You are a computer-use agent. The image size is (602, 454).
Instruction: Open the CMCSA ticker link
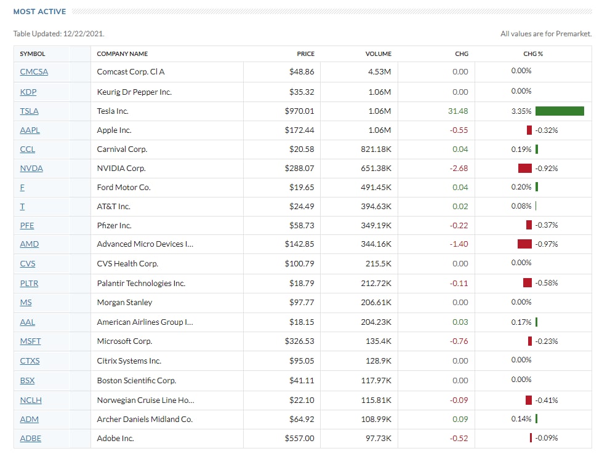point(34,72)
